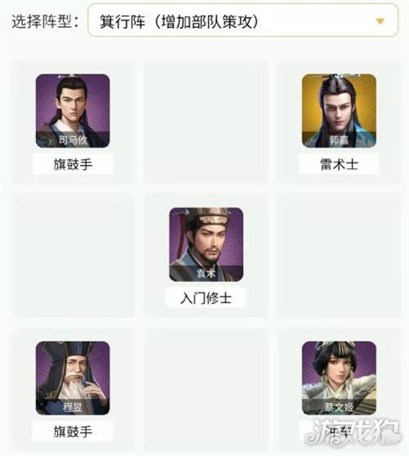Select the empty bottom-middle formation slot
The width and height of the screenshot is (409, 456).
coord(206,391)
